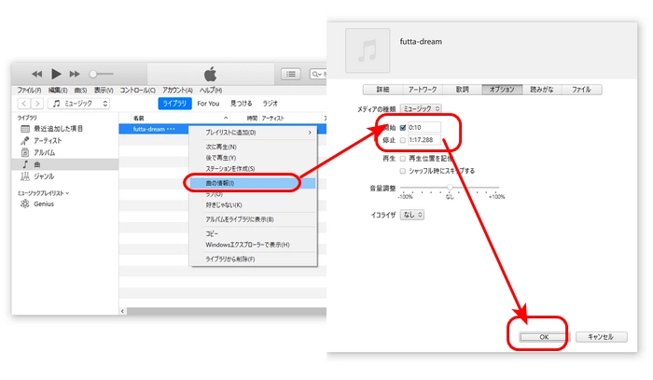The width and height of the screenshot is (653, 380).
Task: Click the stop time field 1:17.288
Action: click(x=424, y=140)
